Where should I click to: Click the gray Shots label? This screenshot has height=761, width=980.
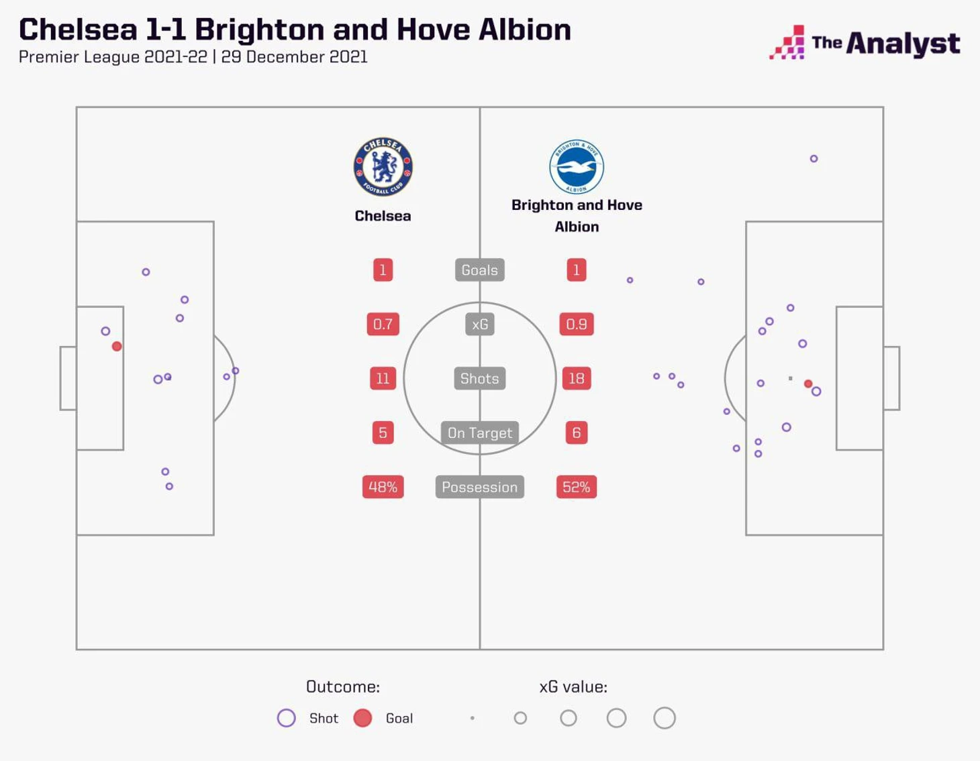pyautogui.click(x=479, y=379)
